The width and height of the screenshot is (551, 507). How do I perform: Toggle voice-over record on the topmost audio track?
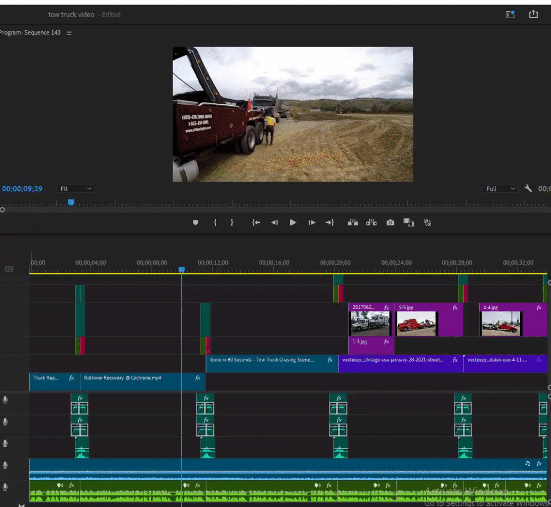(x=6, y=400)
